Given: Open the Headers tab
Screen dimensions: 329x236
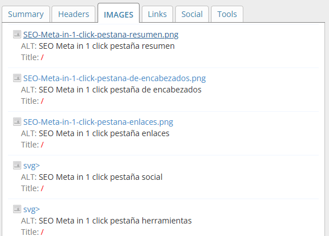Looking at the screenshot, I should [x=73, y=14].
